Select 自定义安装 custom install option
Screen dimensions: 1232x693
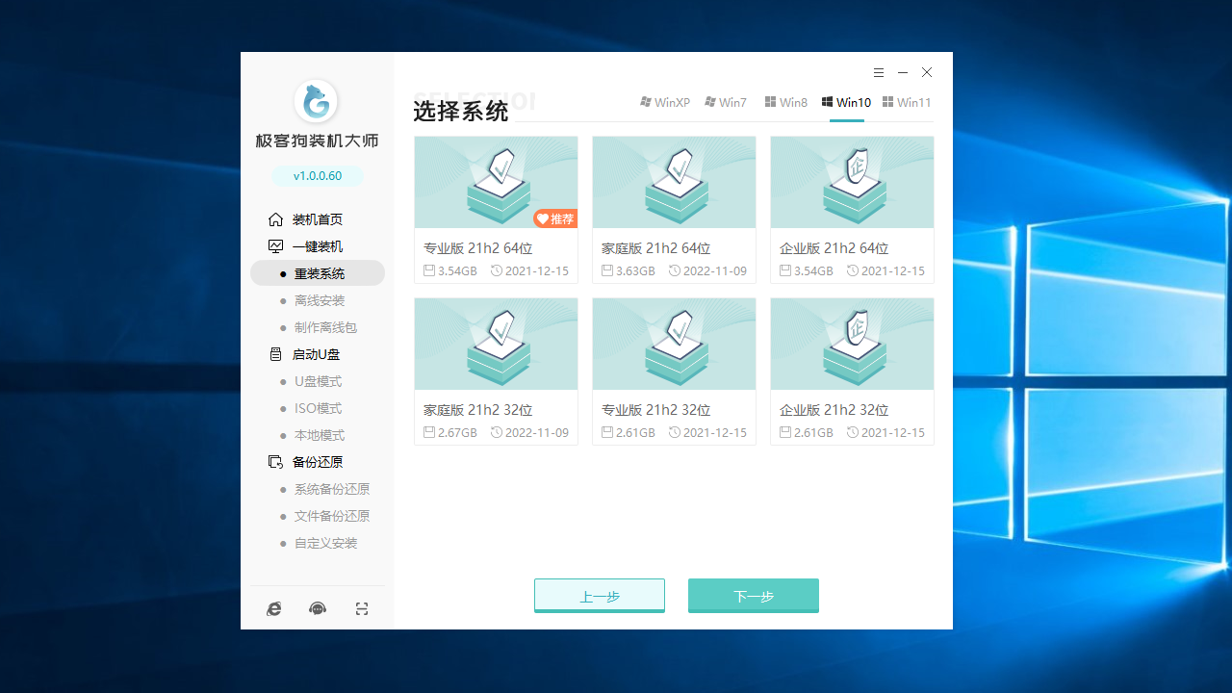(327, 543)
